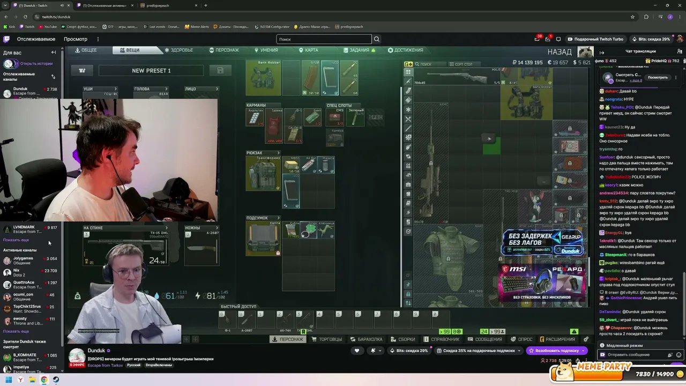Image resolution: width=686 pixels, height=386 pixels.
Task: Open the user avatar menu in Twitch
Action: click(x=680, y=39)
